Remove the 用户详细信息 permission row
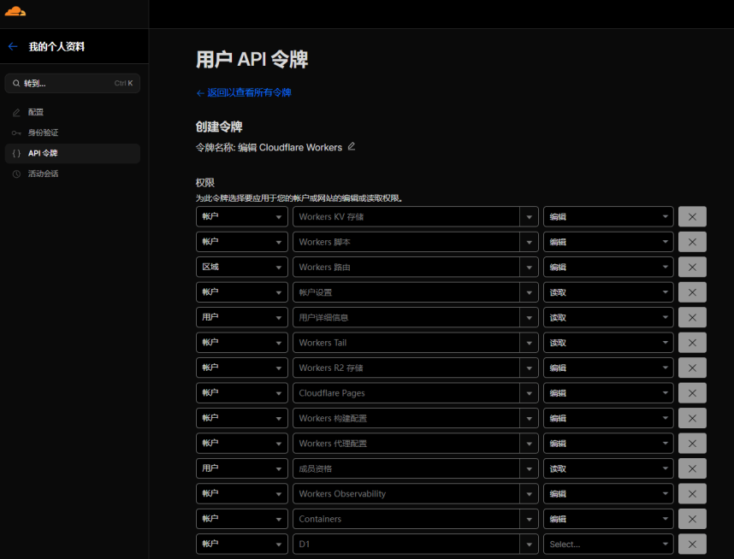 (x=692, y=318)
